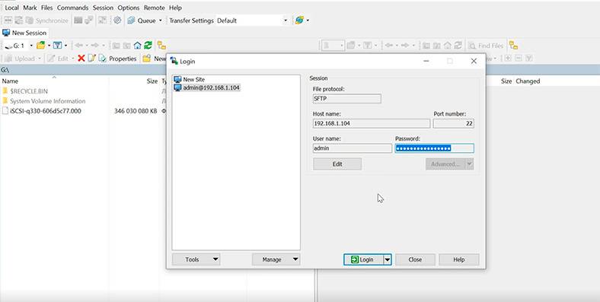Click the green Login button
Image resolution: width=600 pixels, height=302 pixels.
coord(363,259)
